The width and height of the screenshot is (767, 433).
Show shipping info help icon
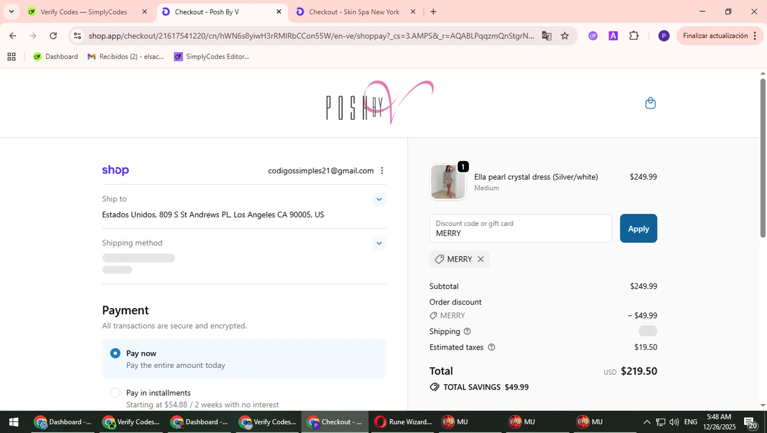[467, 331]
